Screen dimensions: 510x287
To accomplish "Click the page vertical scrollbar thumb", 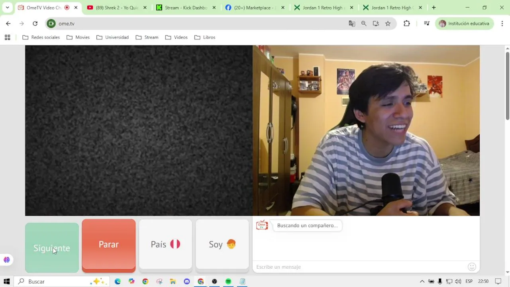I will point(507,85).
